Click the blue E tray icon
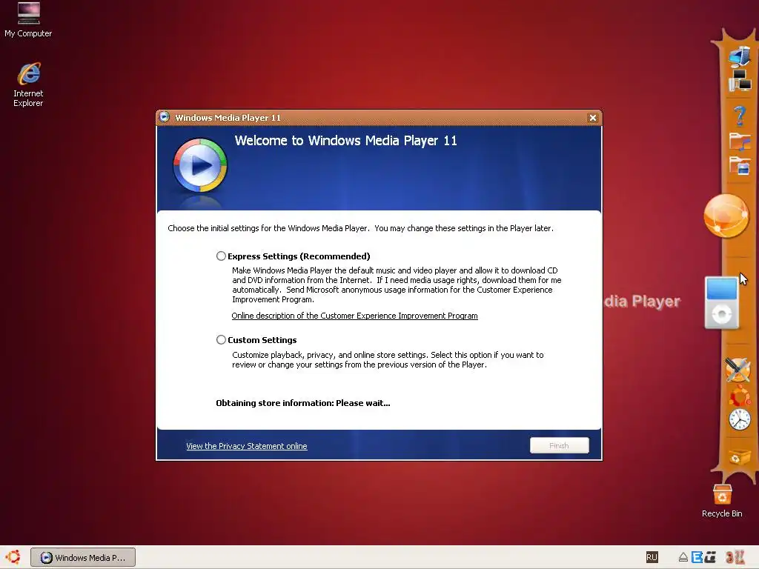The image size is (759, 569). tap(697, 557)
